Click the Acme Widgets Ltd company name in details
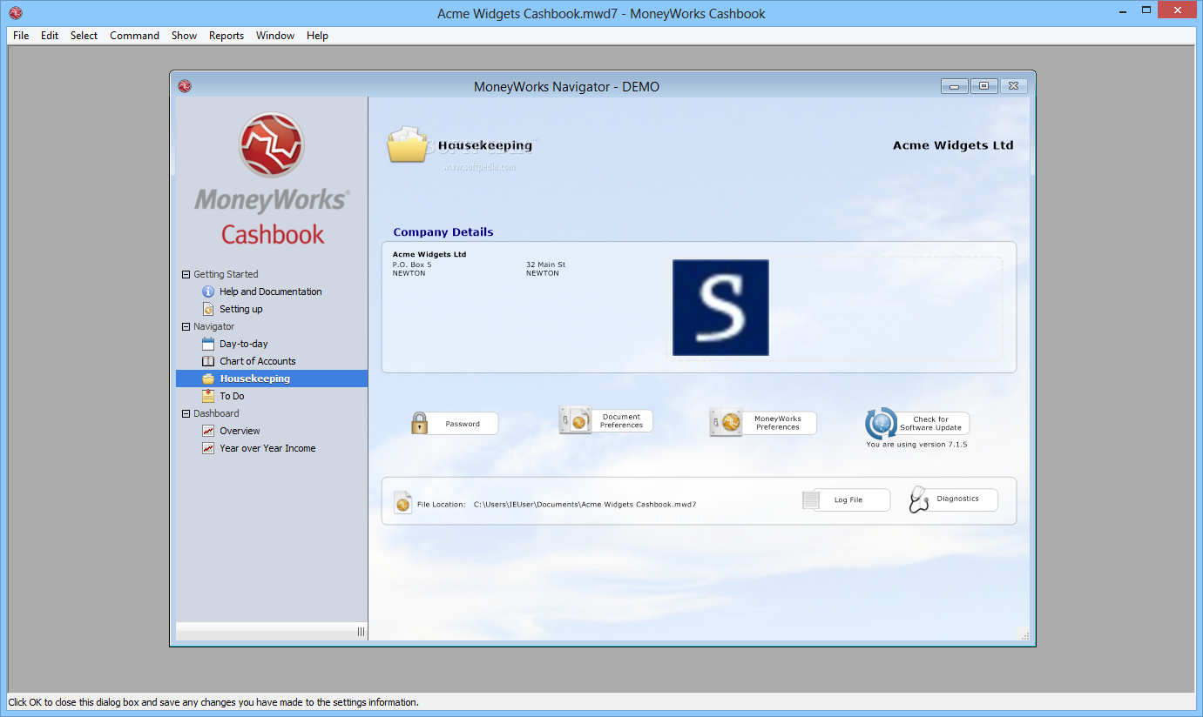Screen dimensions: 1203x717 (429, 255)
